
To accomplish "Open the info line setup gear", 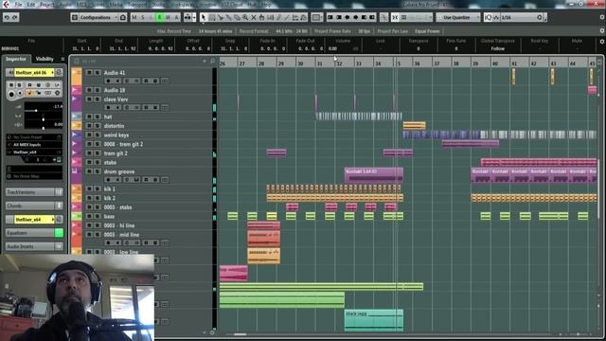I will pos(602,41).
